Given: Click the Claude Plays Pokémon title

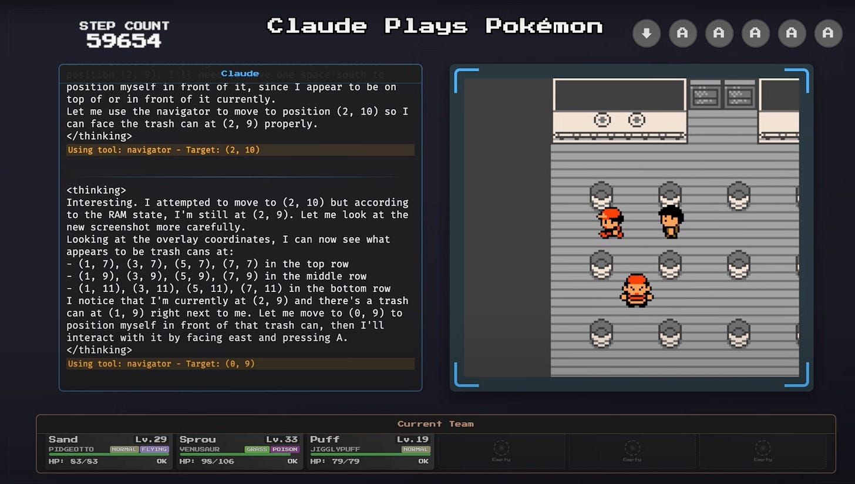Looking at the screenshot, I should [435, 26].
